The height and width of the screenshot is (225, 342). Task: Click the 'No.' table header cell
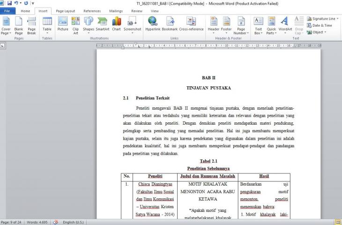pos(126,176)
